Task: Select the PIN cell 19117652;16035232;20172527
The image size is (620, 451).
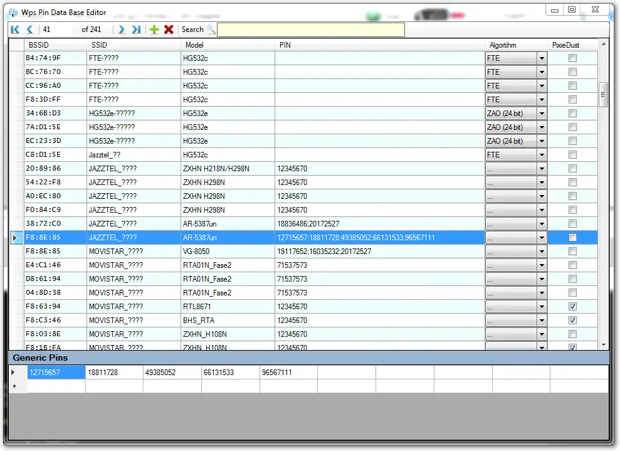Action: click(380, 251)
